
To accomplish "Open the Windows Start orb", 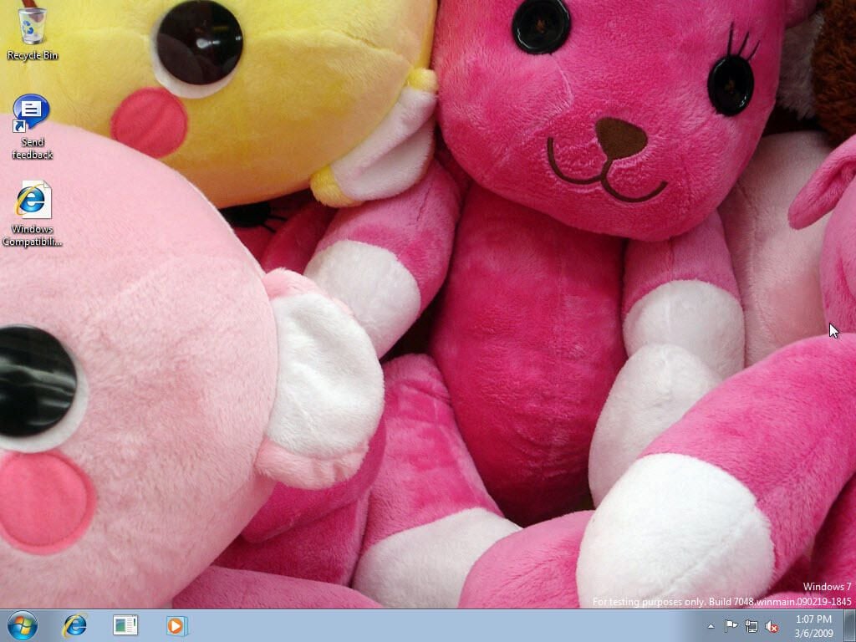I will pos(23,625).
